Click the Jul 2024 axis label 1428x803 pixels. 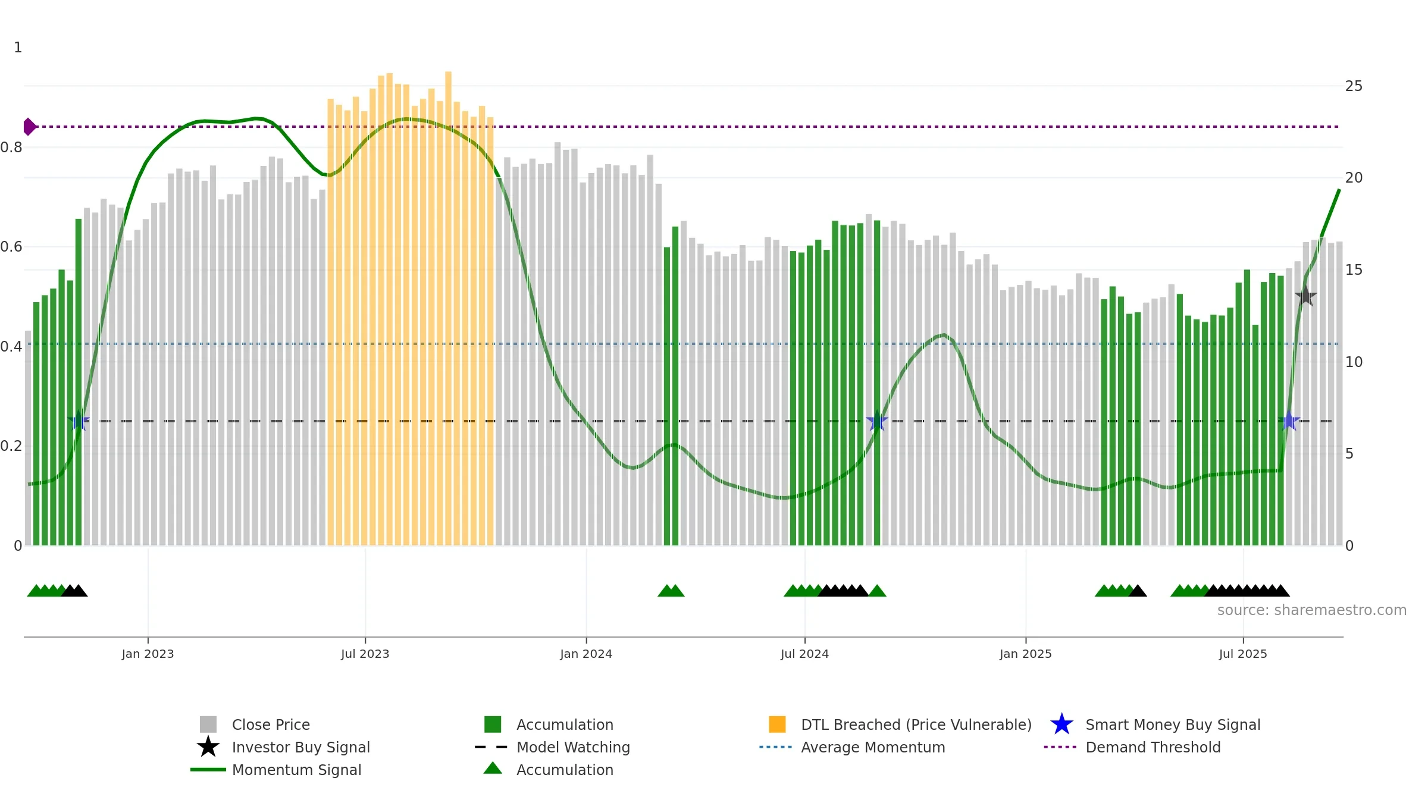[x=804, y=654]
